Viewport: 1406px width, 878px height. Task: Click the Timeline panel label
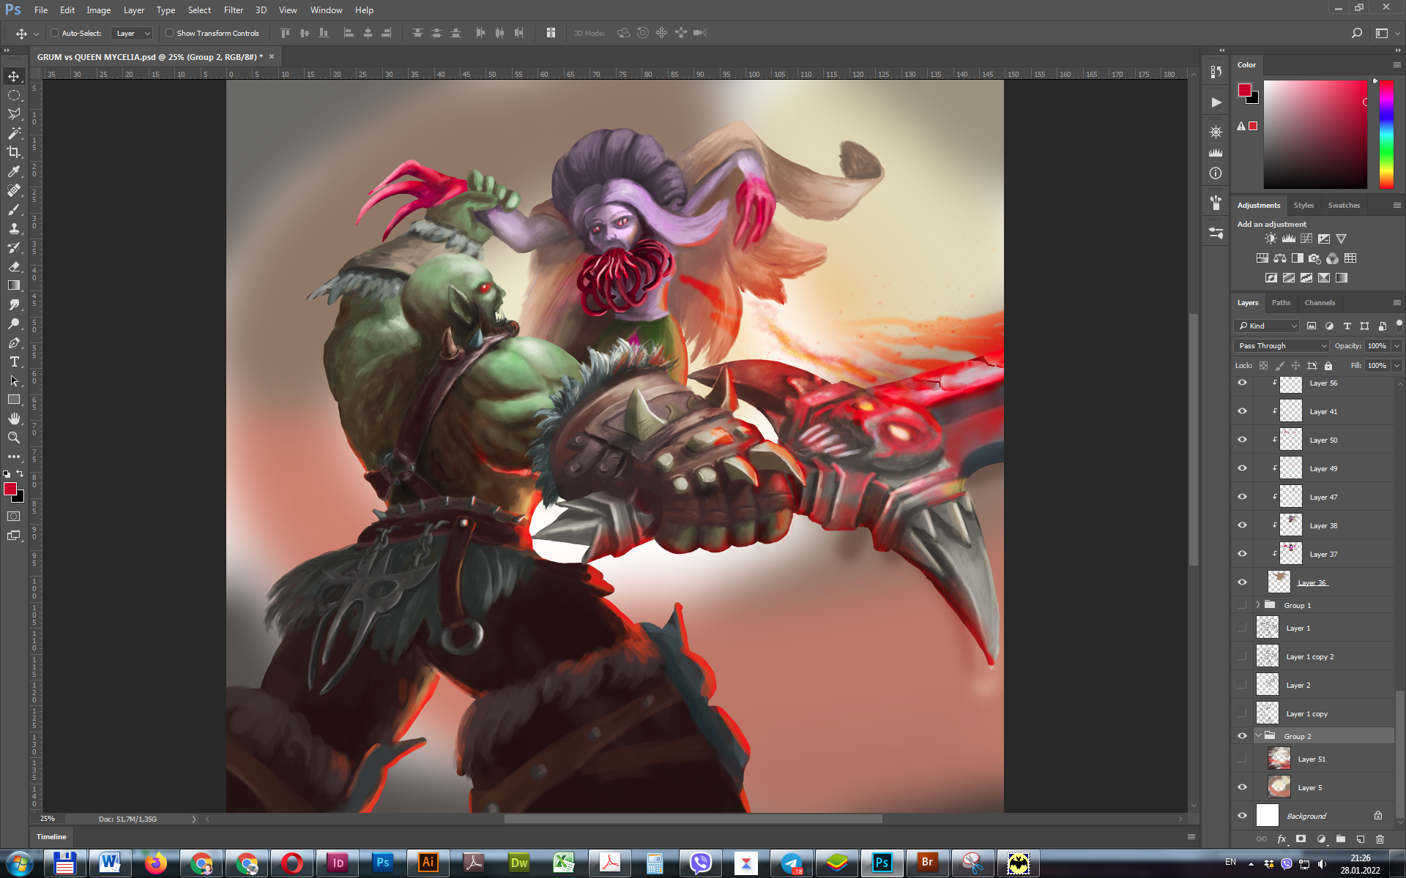pyautogui.click(x=51, y=836)
